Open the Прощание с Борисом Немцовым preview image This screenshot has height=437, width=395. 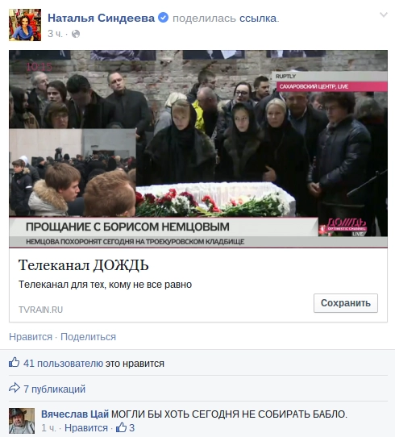(x=198, y=149)
